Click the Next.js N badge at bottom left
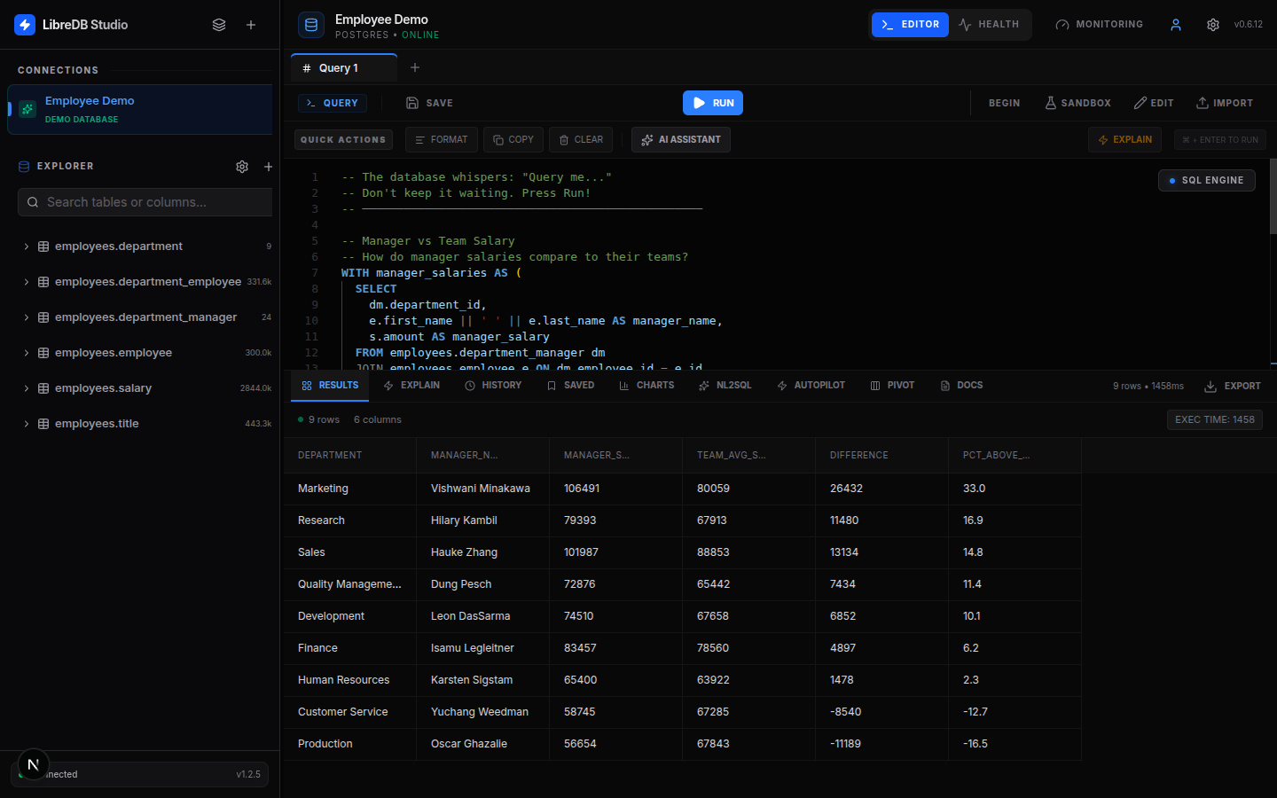 pyautogui.click(x=33, y=764)
